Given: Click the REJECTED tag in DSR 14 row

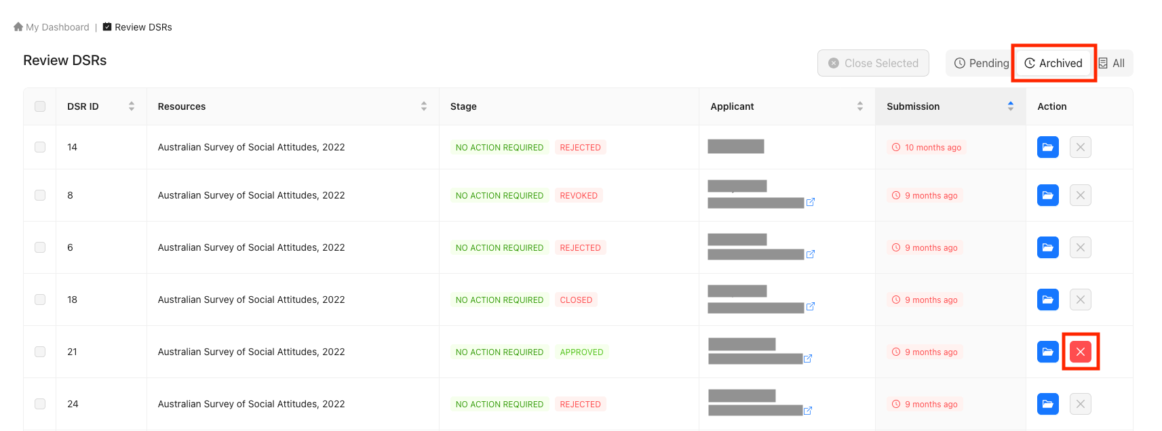Looking at the screenshot, I should click(x=581, y=147).
